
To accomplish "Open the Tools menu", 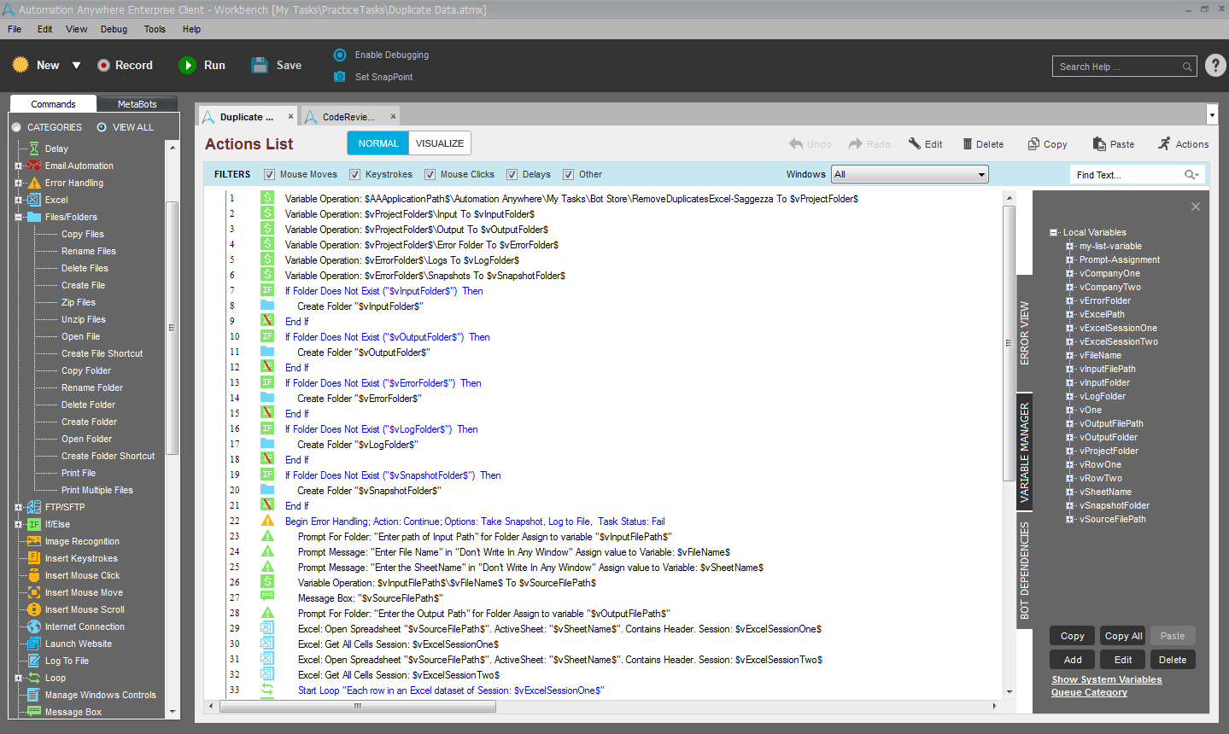I will (155, 29).
